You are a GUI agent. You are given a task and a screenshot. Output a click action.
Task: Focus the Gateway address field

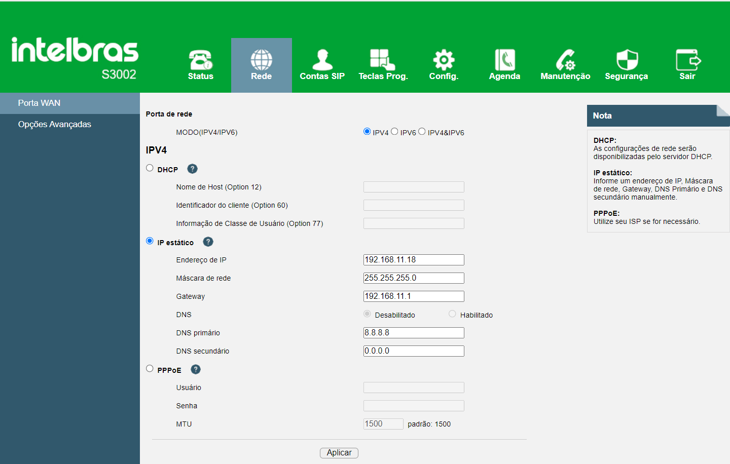(x=414, y=296)
